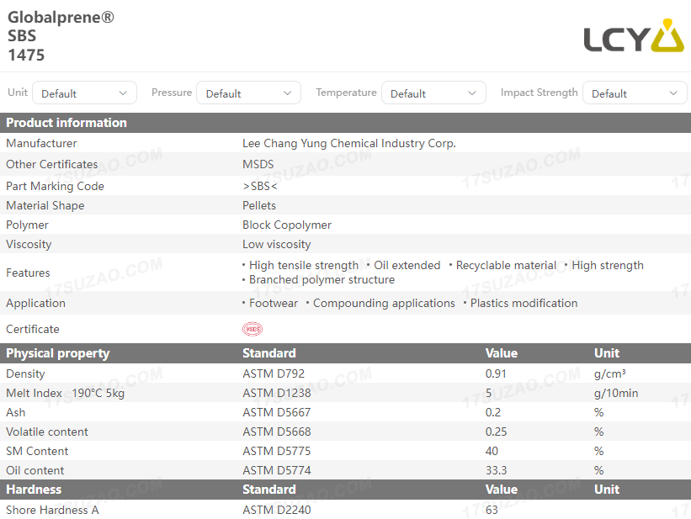Click the Recyclable material feature
Screen dimensions: 691x519
coord(506,265)
